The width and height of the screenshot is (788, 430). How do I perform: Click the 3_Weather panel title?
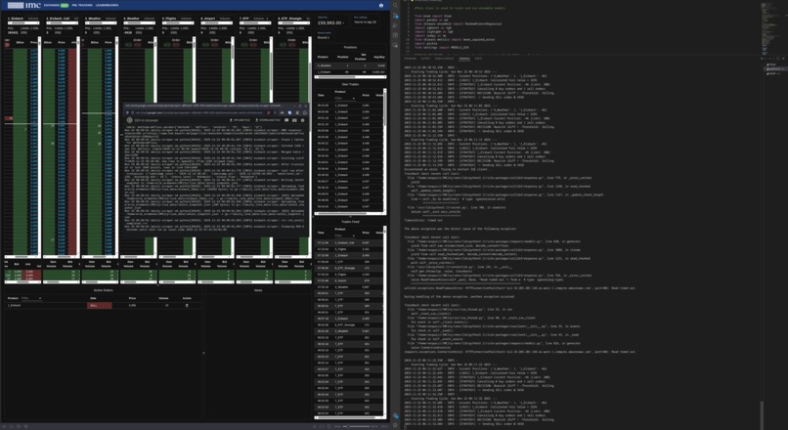pos(94,19)
